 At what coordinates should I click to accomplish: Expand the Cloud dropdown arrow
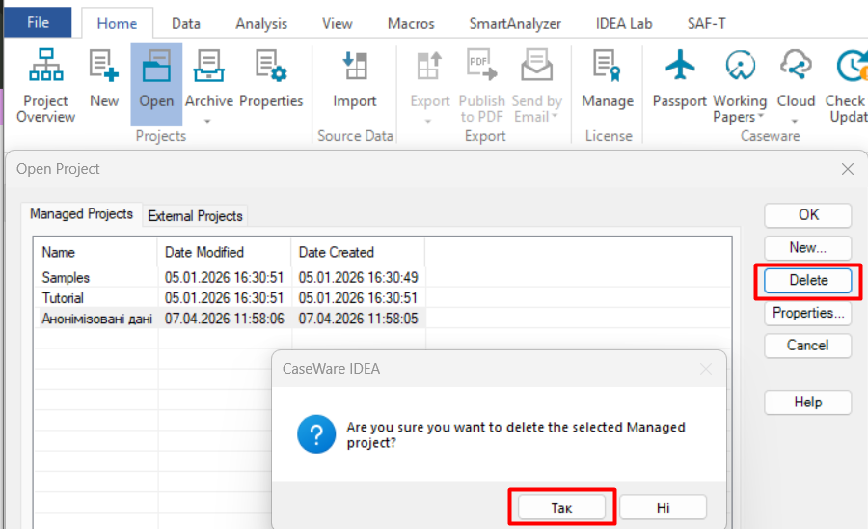pyautogui.click(x=795, y=121)
